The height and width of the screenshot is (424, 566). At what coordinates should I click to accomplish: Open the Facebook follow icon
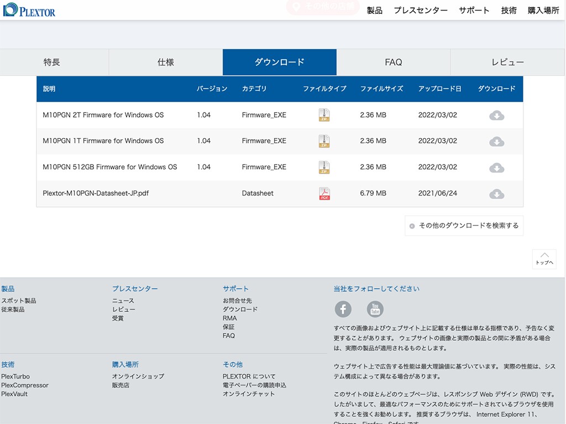[343, 309]
